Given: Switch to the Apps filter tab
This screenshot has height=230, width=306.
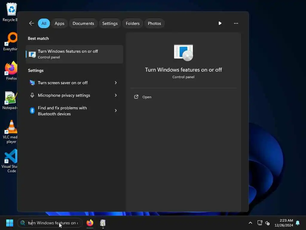Looking at the screenshot, I should click(59, 23).
